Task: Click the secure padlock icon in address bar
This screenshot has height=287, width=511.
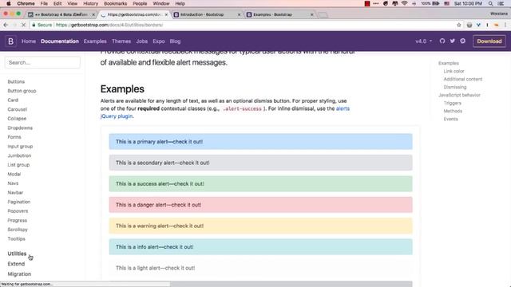Action: (34, 25)
